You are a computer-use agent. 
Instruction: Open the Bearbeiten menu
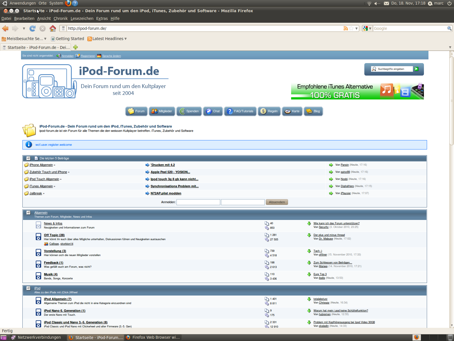coord(24,18)
